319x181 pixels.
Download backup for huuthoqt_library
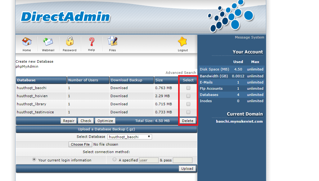[x=119, y=104]
